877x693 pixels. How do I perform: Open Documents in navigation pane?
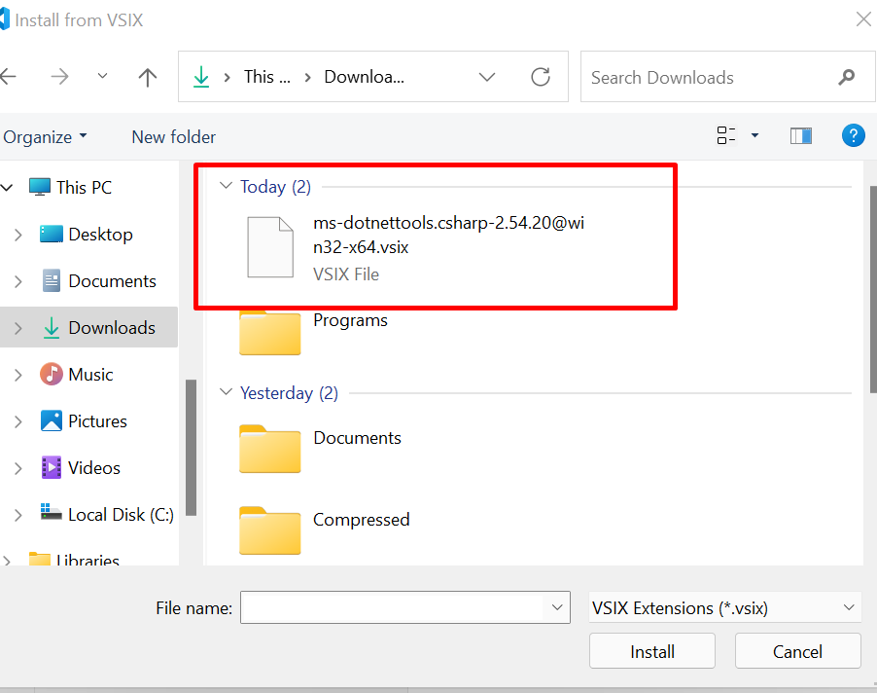pyautogui.click(x=112, y=281)
